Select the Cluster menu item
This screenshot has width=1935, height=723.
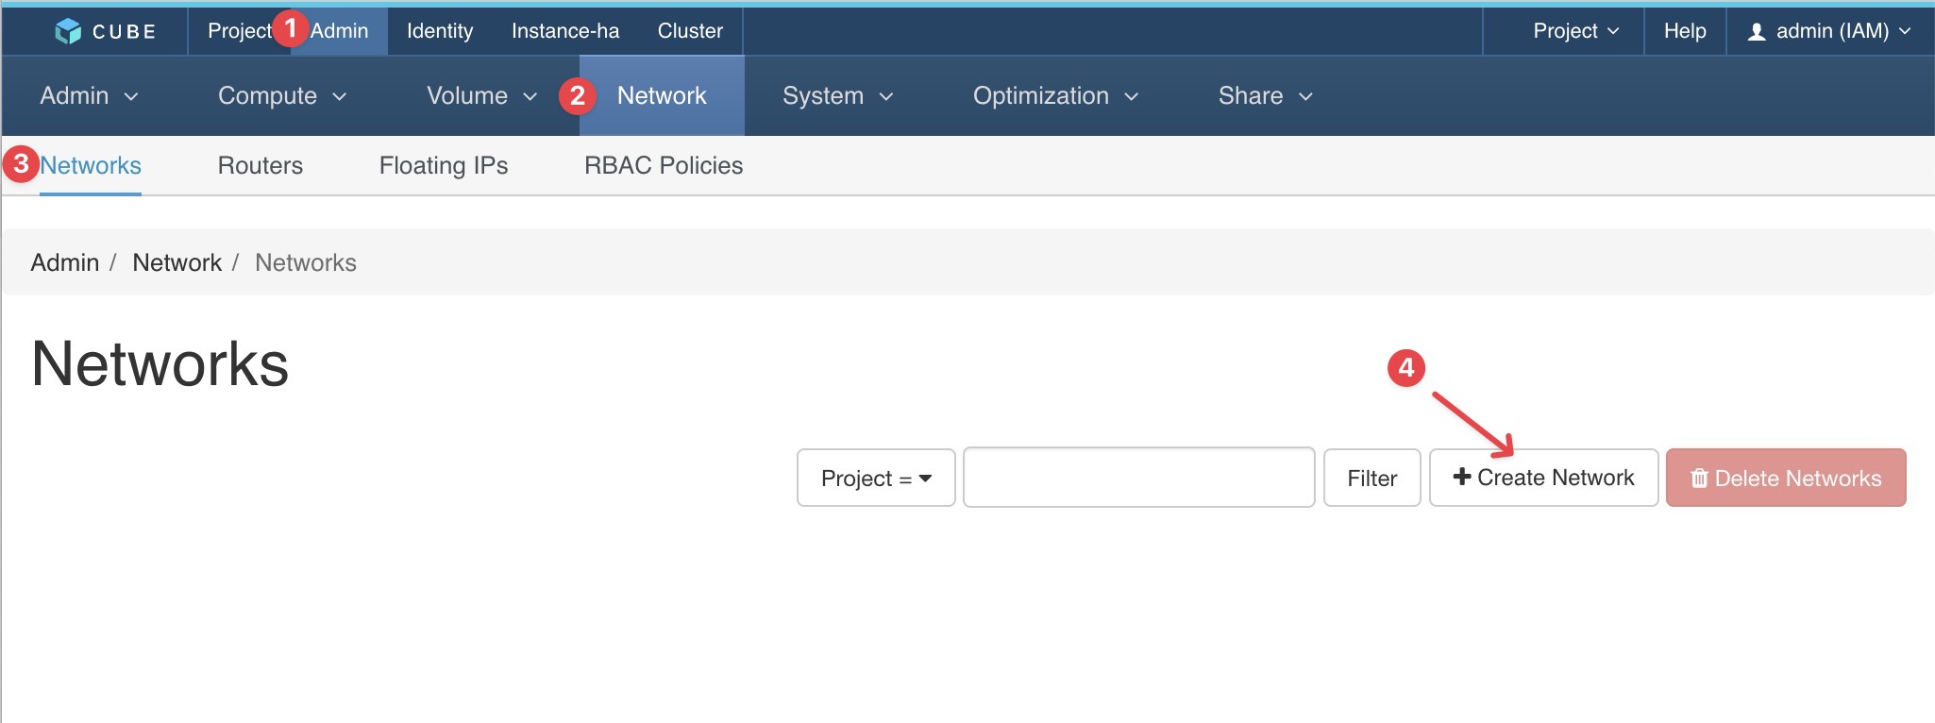click(x=690, y=31)
